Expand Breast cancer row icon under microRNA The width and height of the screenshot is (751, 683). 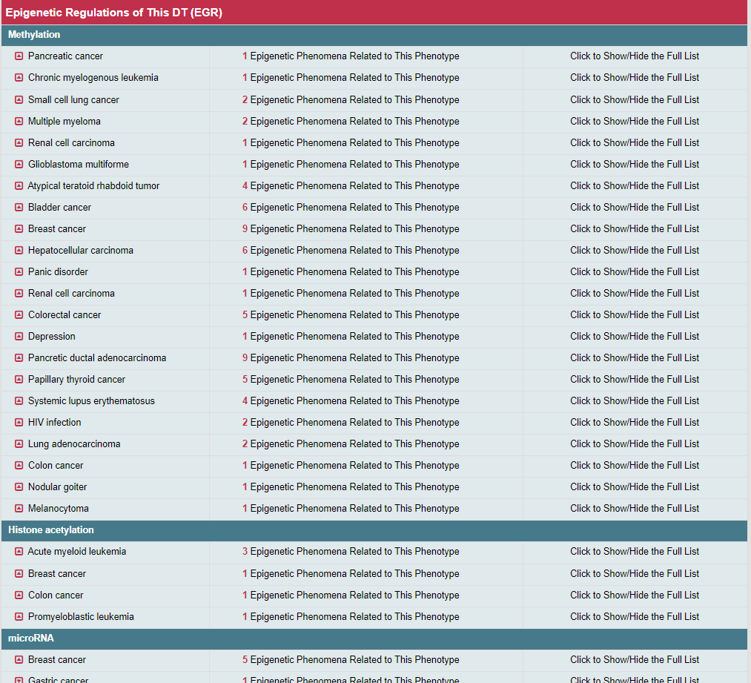[x=19, y=659]
